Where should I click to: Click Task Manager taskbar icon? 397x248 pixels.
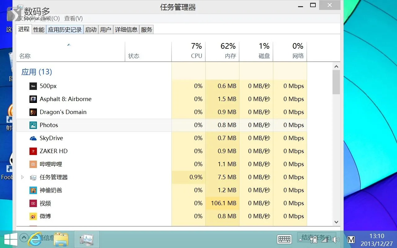point(87,239)
